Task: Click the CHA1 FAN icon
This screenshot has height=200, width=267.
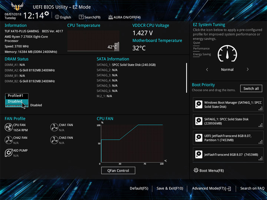Action: 54,127
